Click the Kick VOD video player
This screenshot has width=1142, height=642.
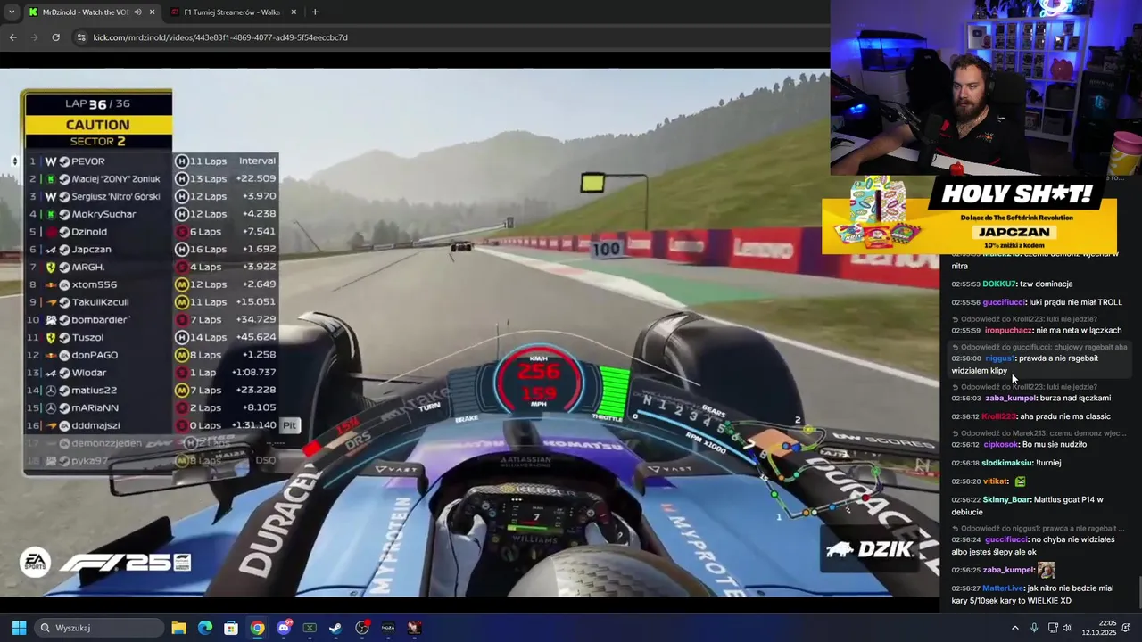pos(469,333)
